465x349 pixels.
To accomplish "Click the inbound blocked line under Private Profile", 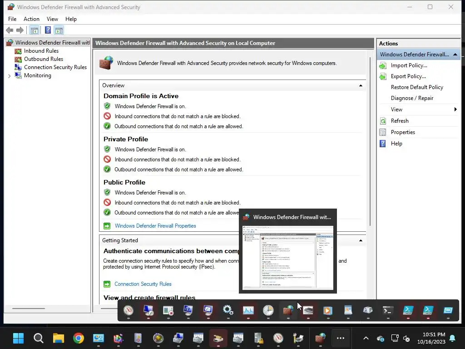I will coord(178,160).
